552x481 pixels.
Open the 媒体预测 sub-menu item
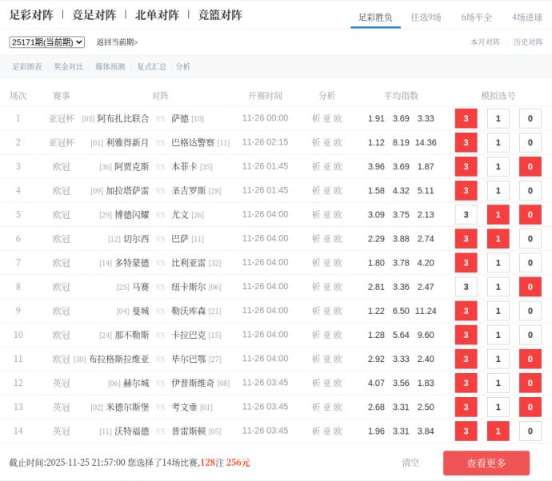point(110,67)
